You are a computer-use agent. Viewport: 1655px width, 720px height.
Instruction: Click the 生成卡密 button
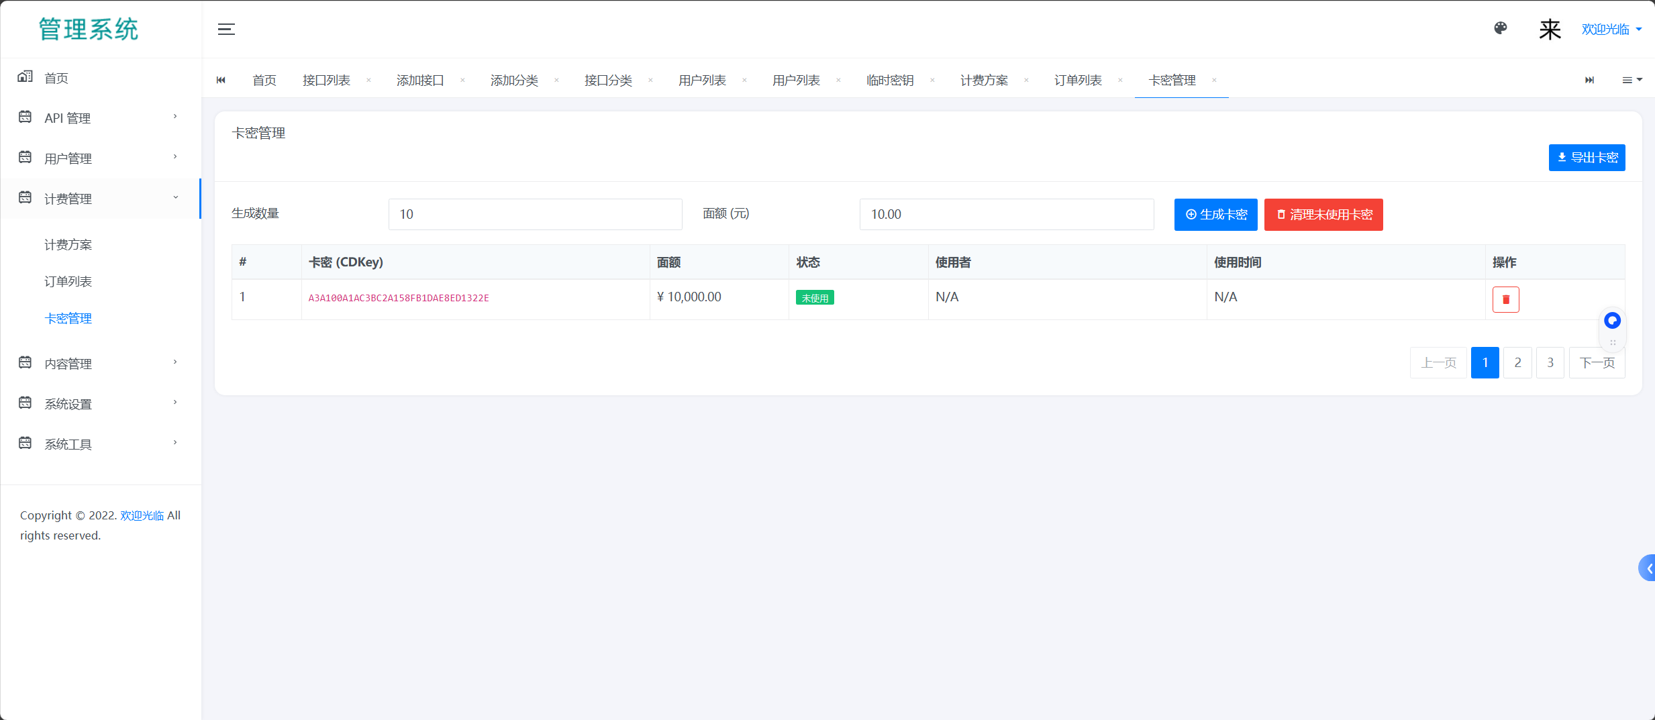1215,215
